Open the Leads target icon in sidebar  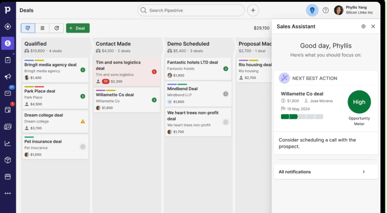pos(8,26)
